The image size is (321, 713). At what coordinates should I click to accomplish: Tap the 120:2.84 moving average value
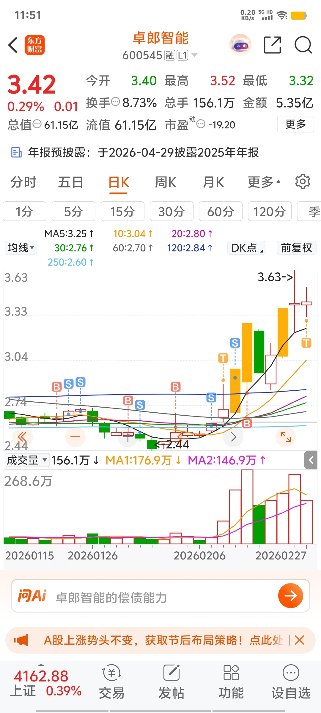pos(190,248)
